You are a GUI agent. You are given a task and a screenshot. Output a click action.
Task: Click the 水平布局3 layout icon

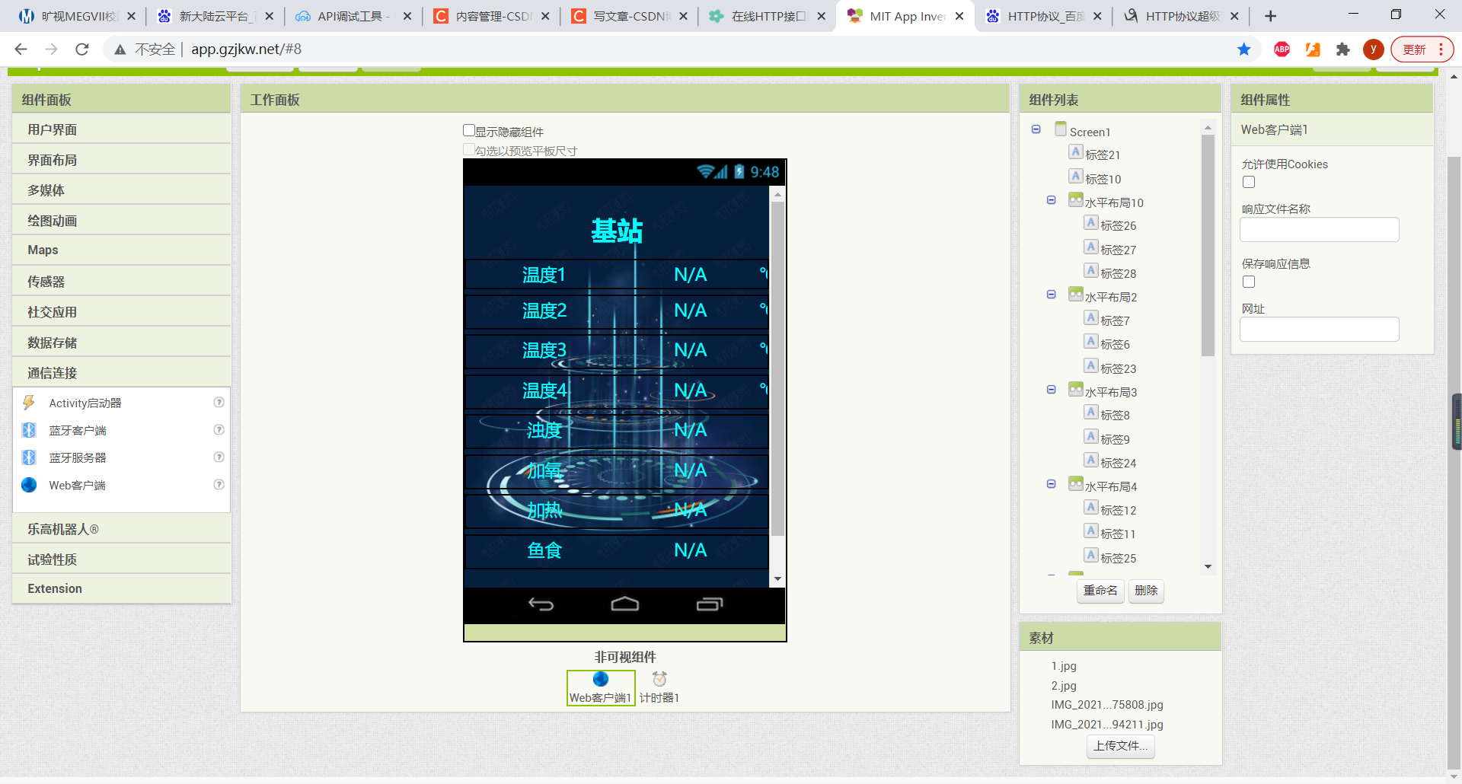coord(1076,390)
